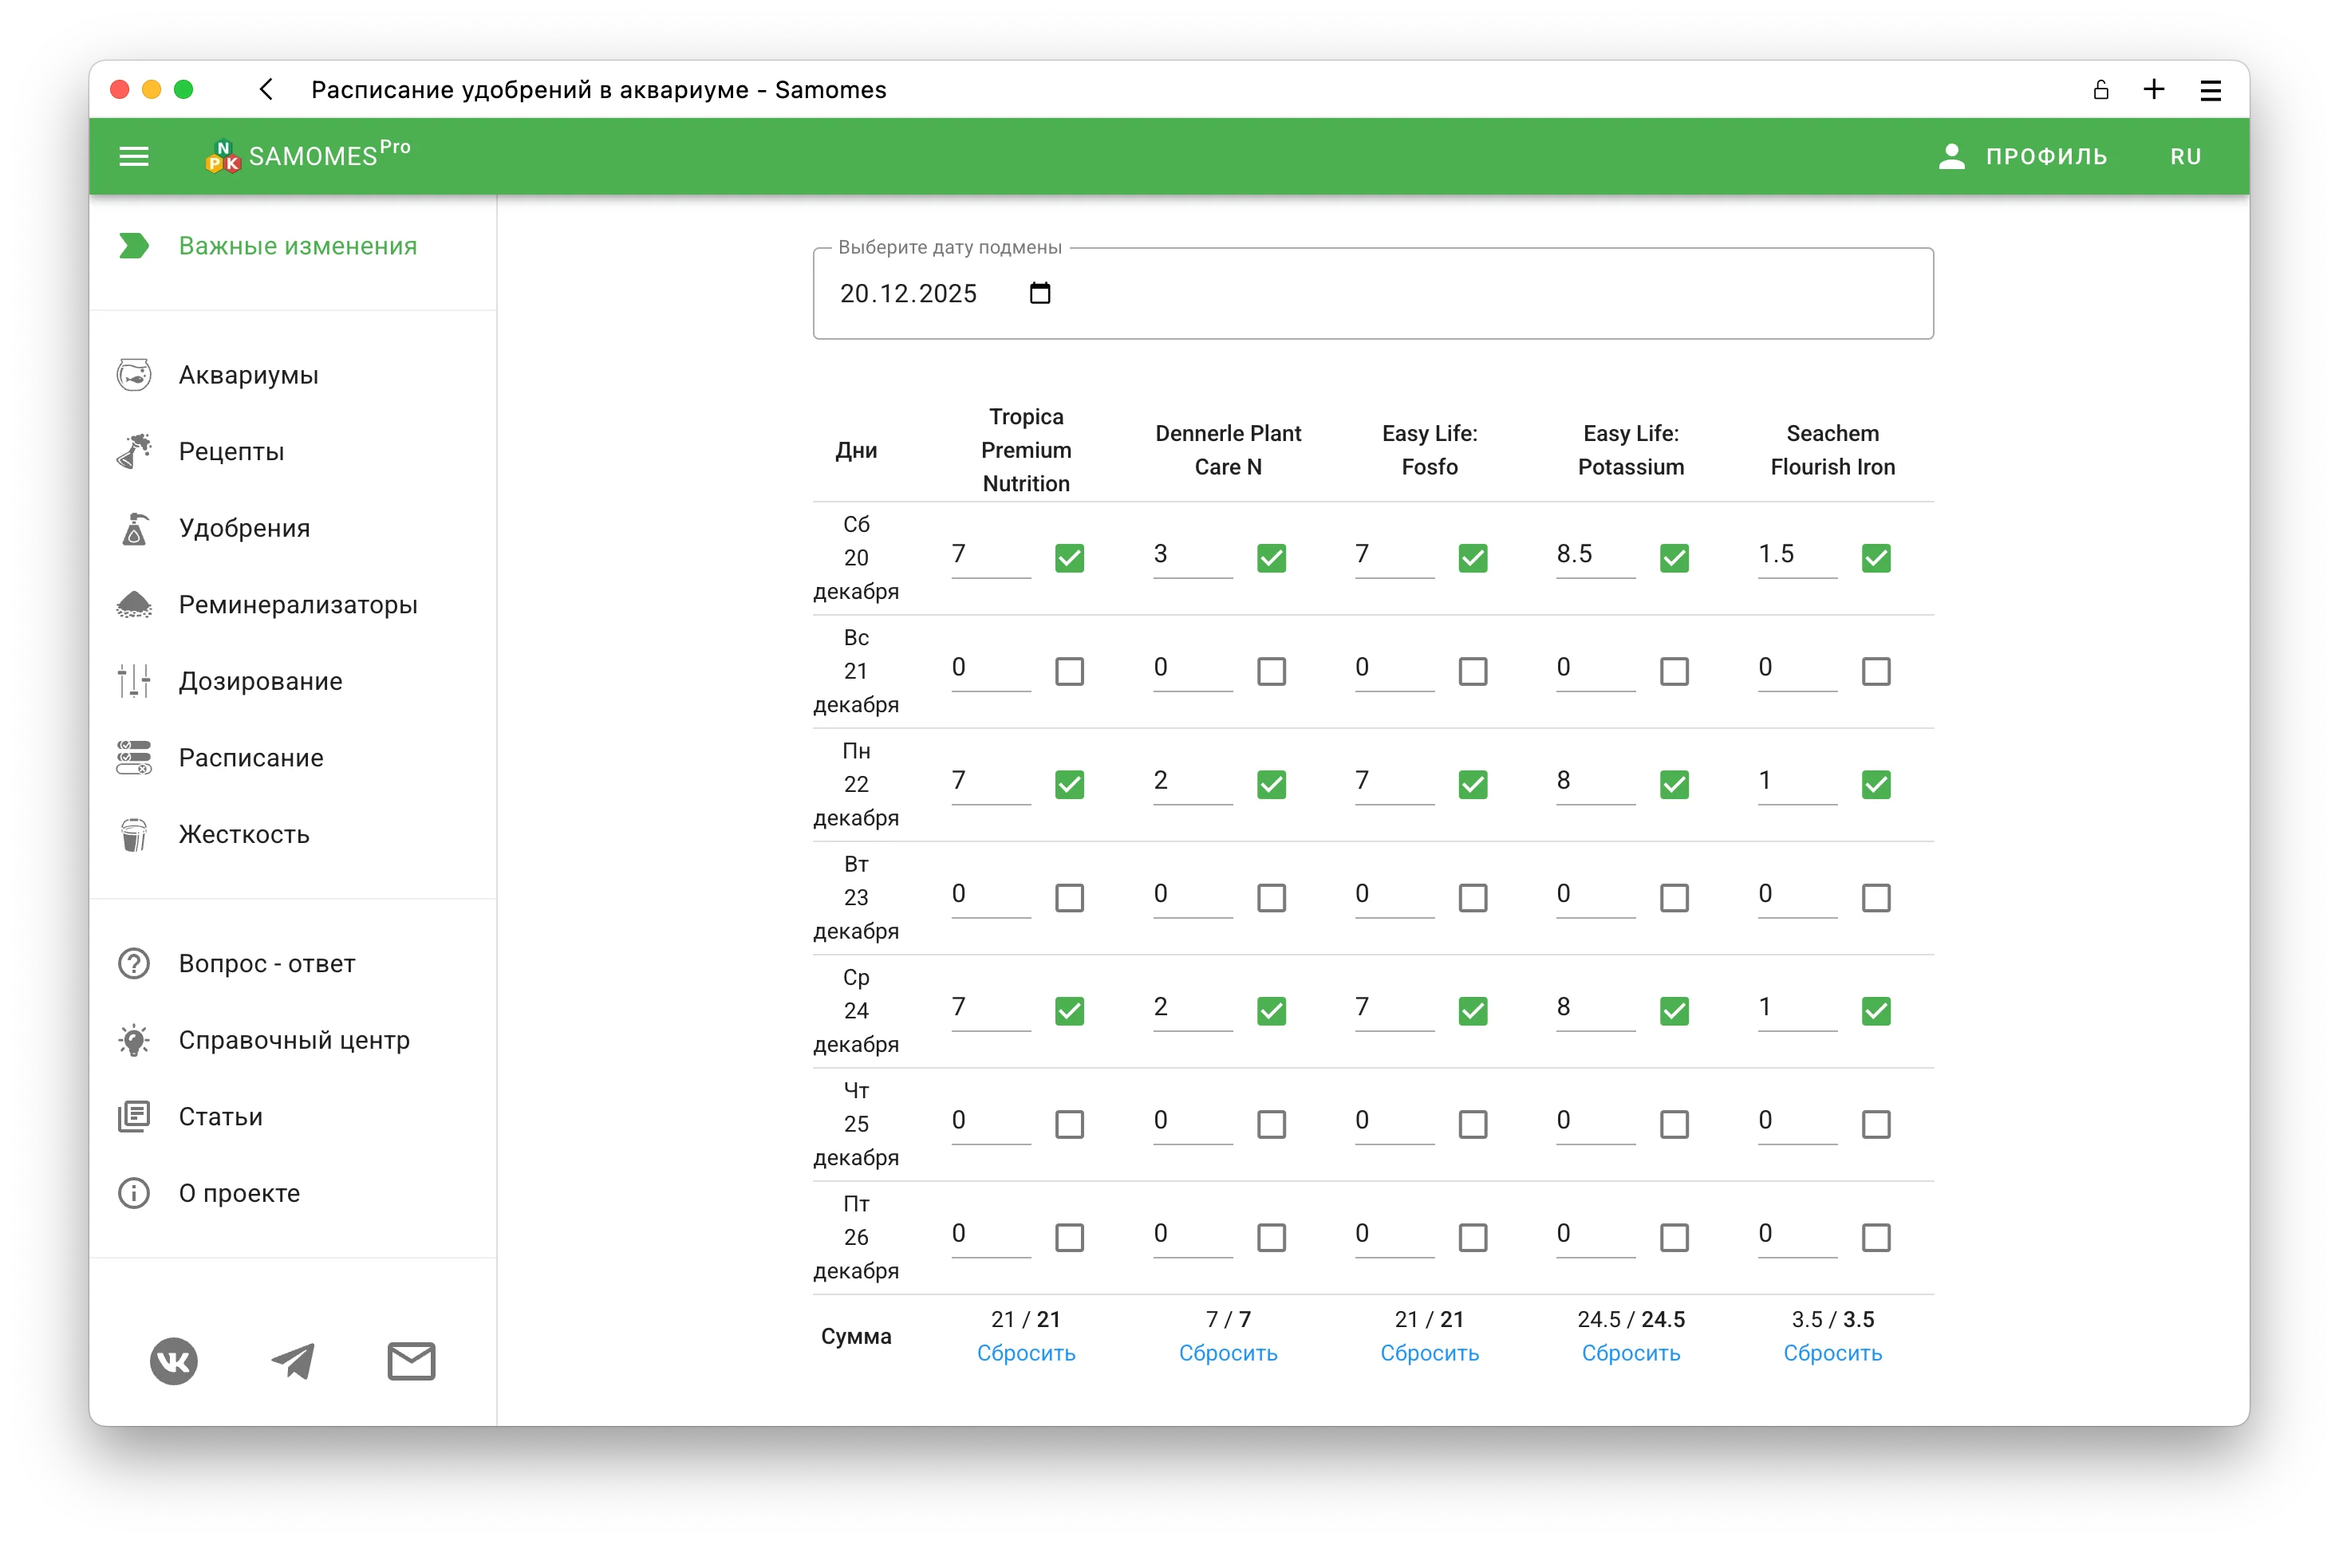
Task: Click the VK social icon
Action: click(175, 1361)
